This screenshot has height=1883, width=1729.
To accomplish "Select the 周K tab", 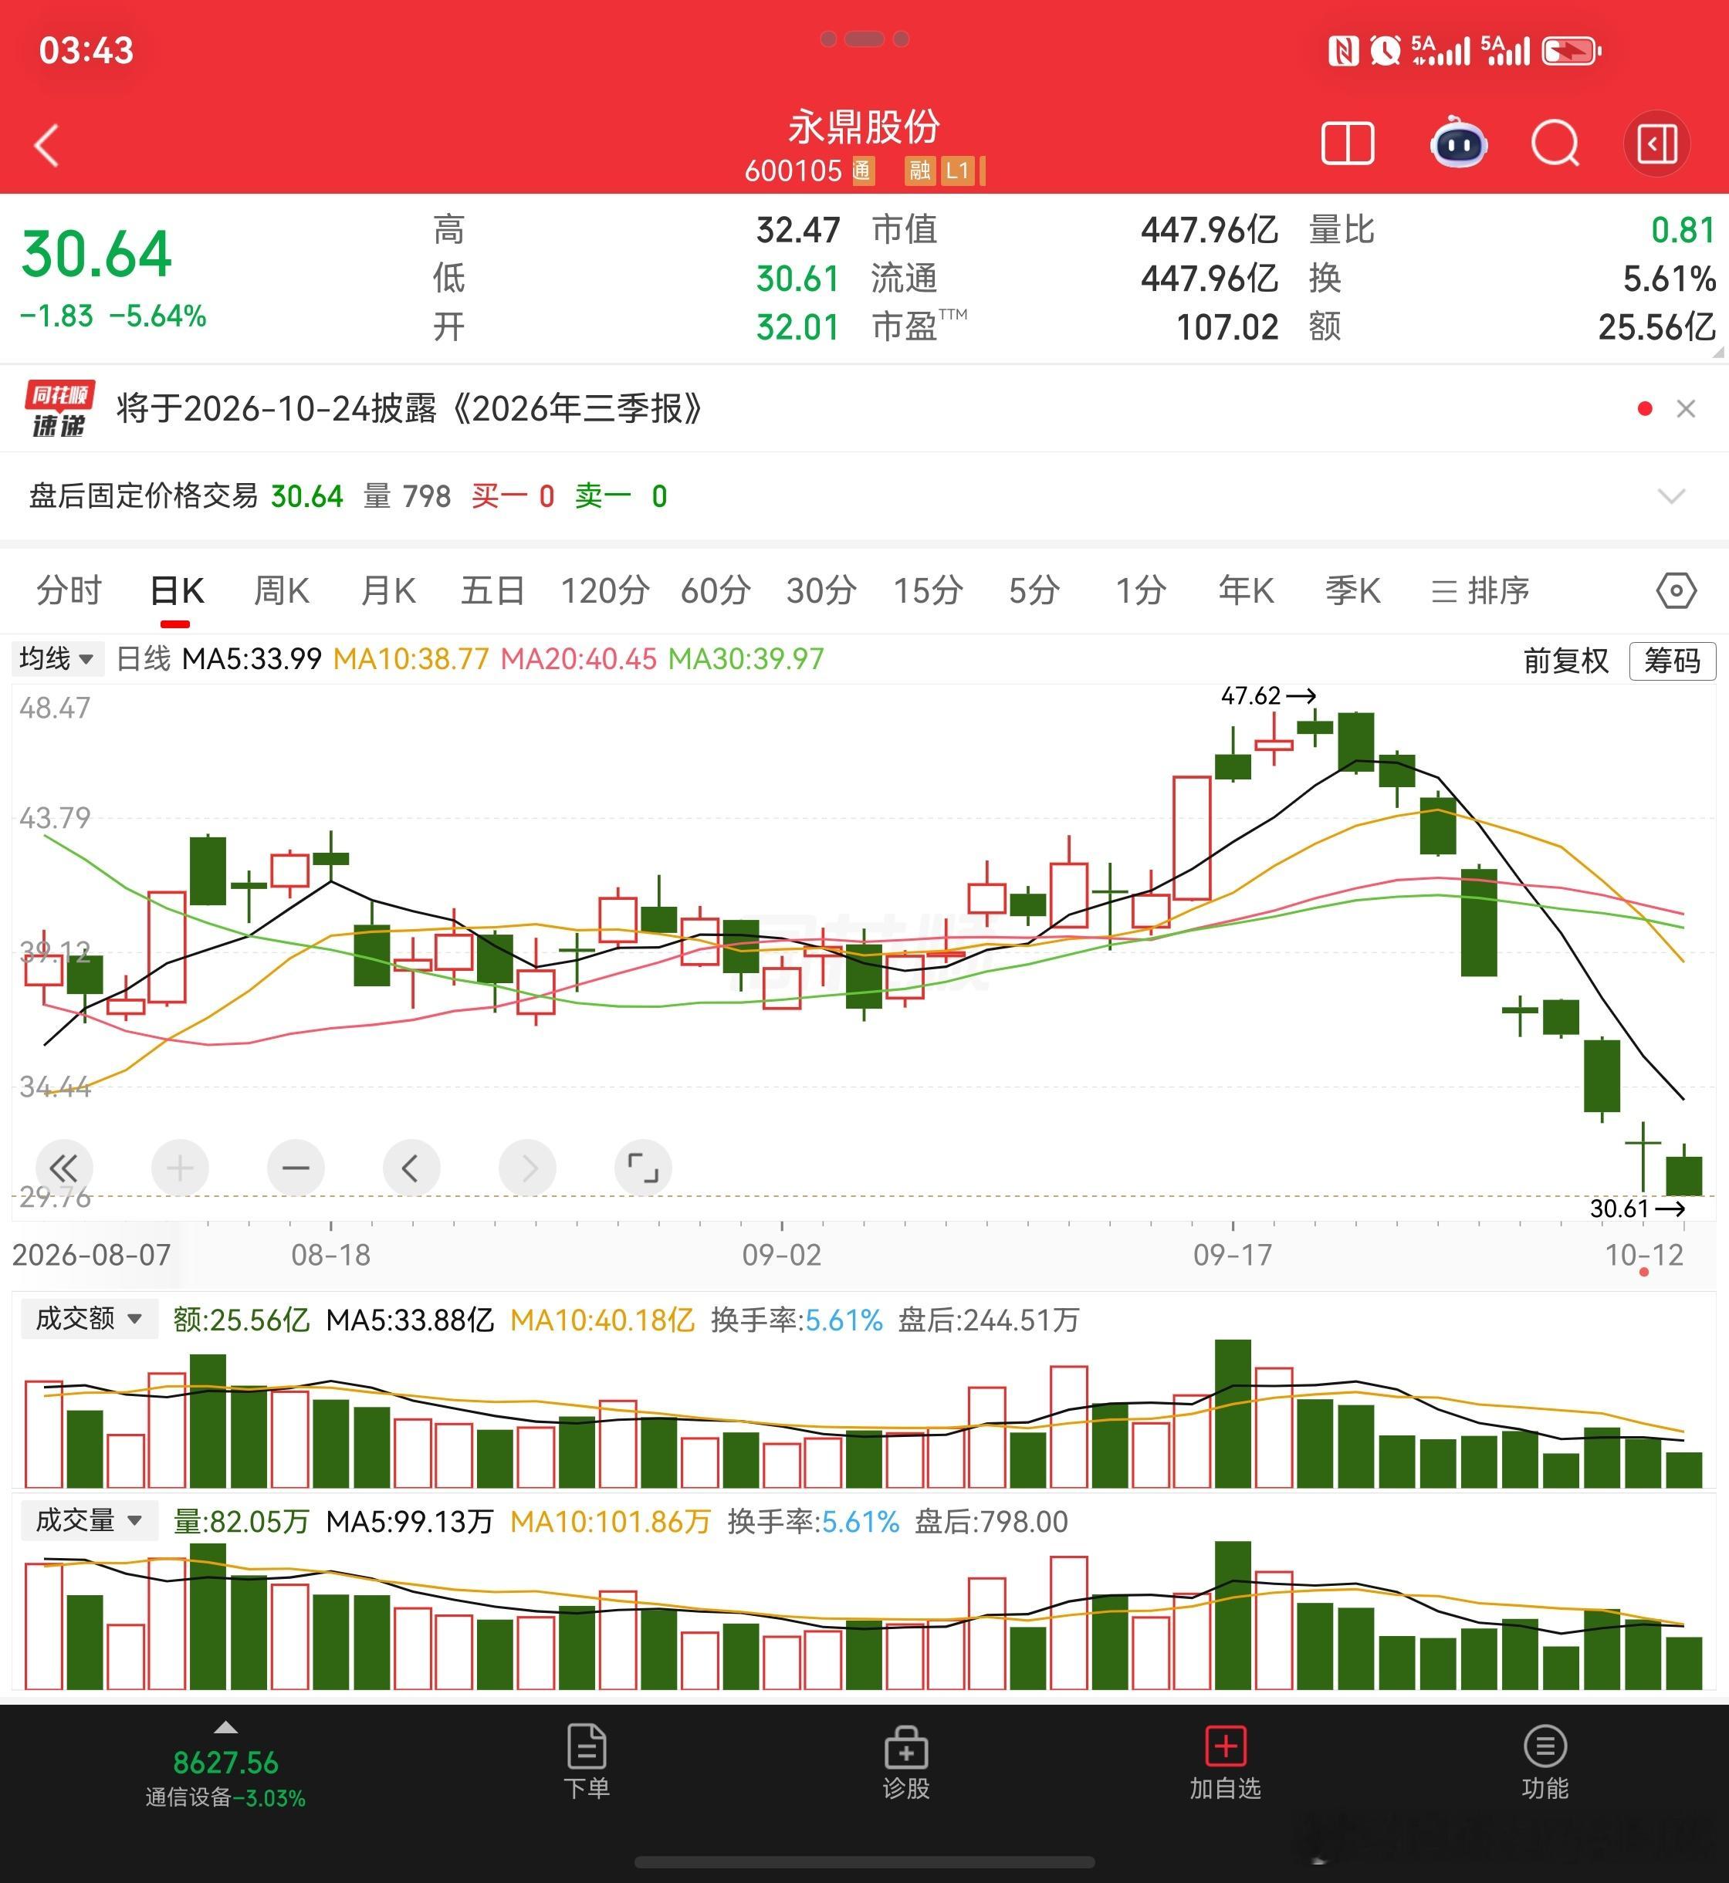I will click(281, 591).
